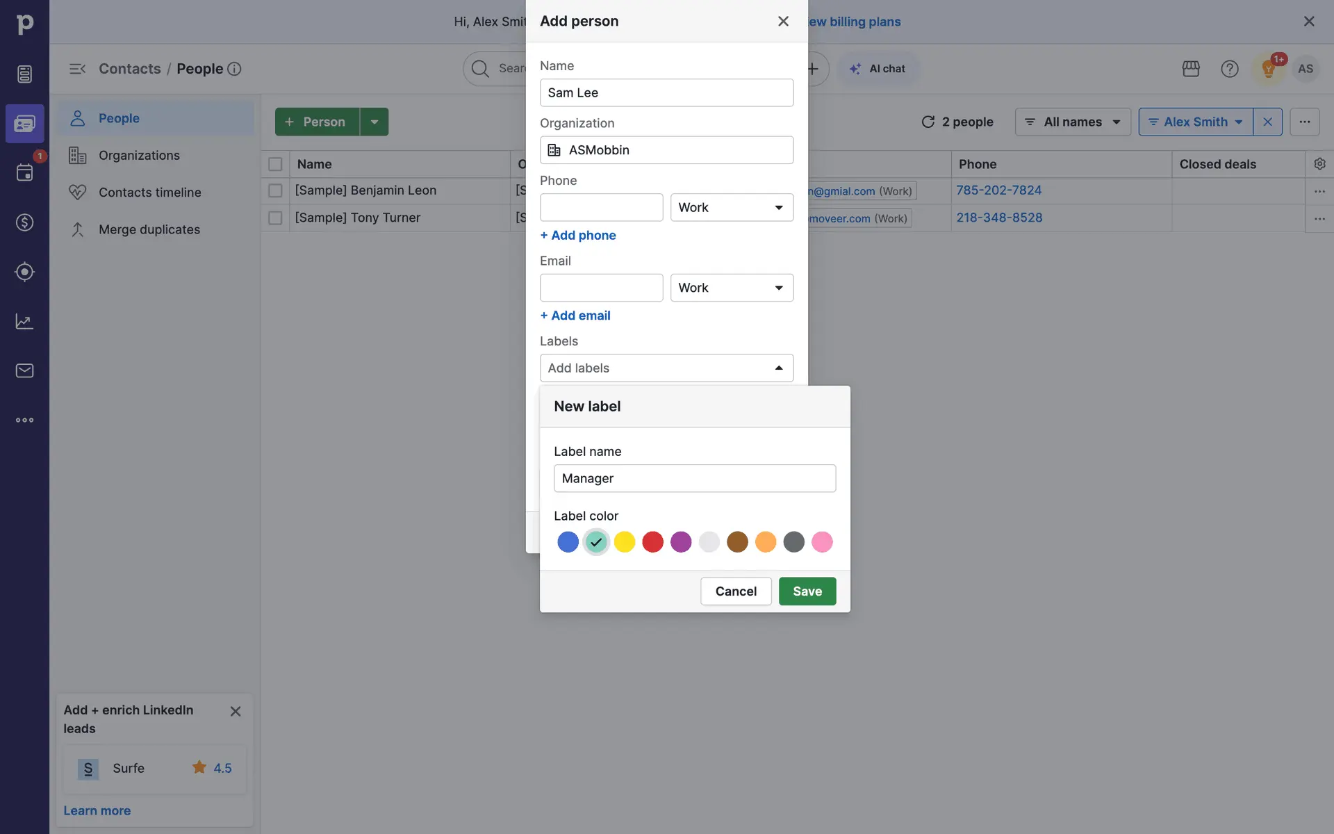Open the Insights chart icon

pos(24,321)
